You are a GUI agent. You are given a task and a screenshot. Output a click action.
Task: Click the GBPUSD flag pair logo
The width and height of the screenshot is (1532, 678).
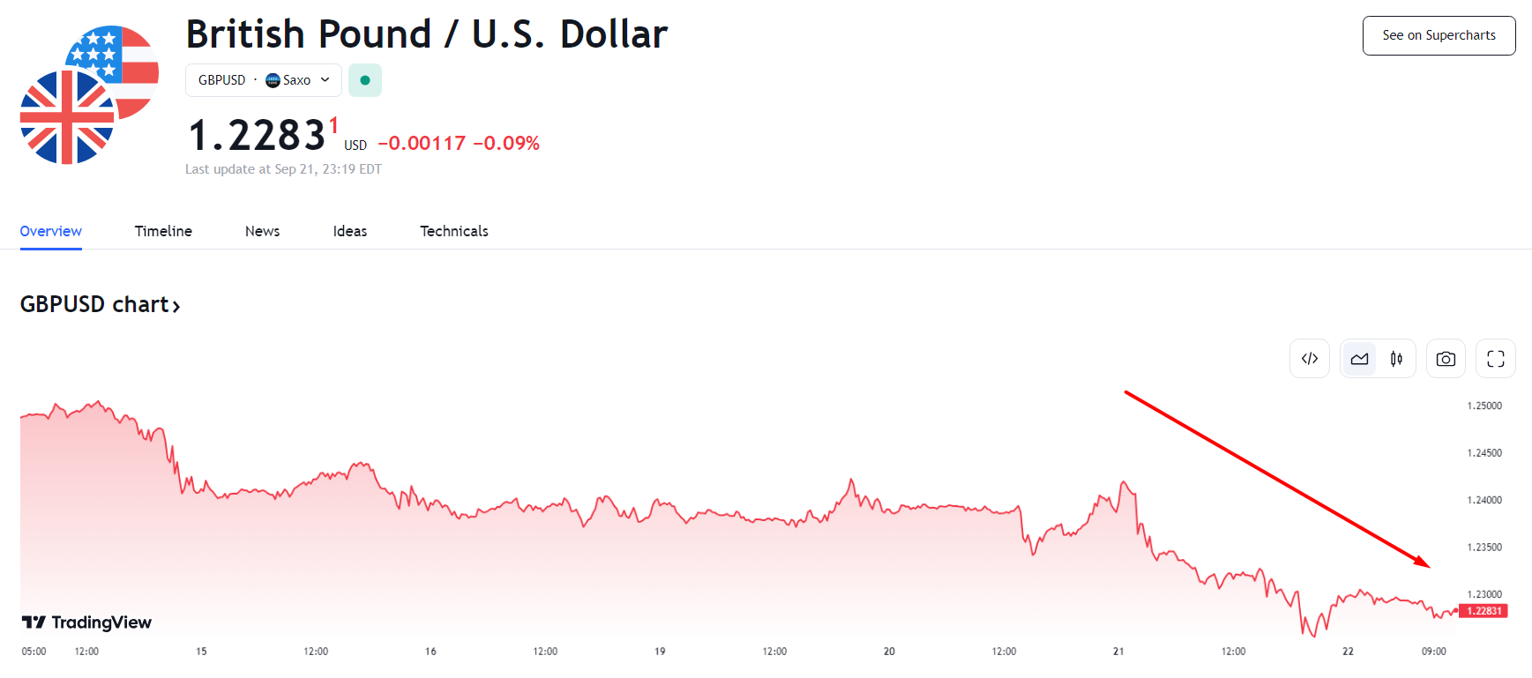pyautogui.click(x=88, y=95)
